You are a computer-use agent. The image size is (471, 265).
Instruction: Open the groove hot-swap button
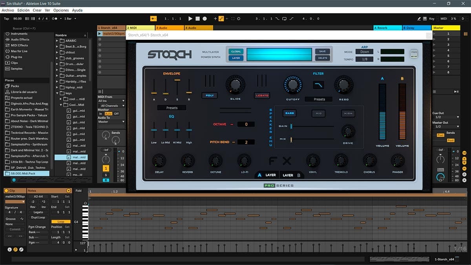[x=22, y=219]
